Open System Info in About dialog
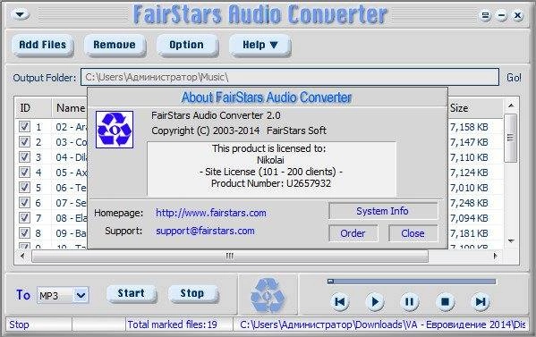This screenshot has height=337, width=536. point(382,211)
